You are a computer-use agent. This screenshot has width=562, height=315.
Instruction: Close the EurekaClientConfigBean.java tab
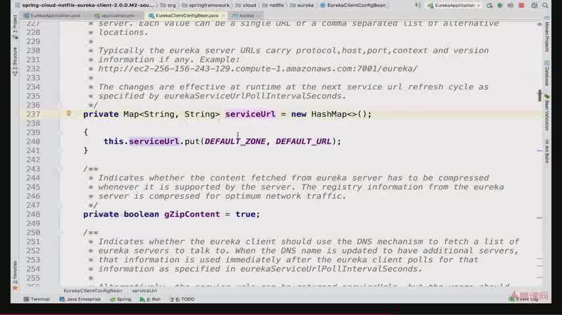[x=223, y=16]
